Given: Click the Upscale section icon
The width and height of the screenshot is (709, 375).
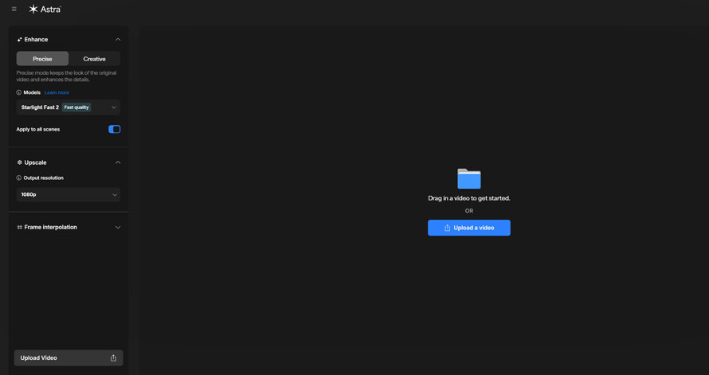Looking at the screenshot, I should click(19, 162).
